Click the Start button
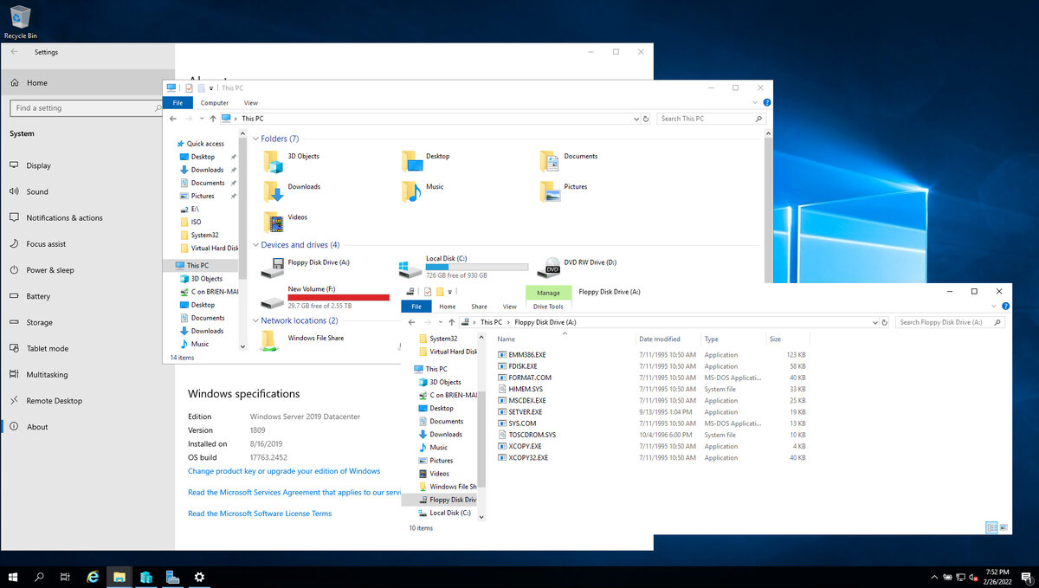 [13, 577]
